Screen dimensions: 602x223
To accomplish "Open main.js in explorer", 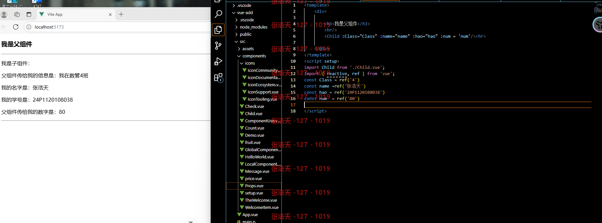I will pyautogui.click(x=246, y=221).
